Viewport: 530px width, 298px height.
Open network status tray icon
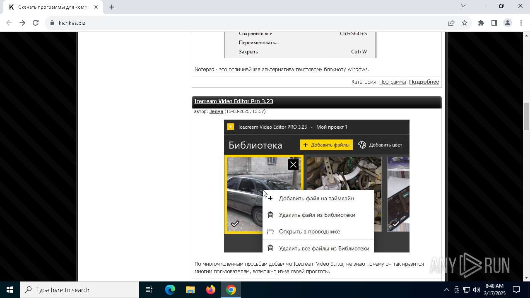[x=467, y=290]
